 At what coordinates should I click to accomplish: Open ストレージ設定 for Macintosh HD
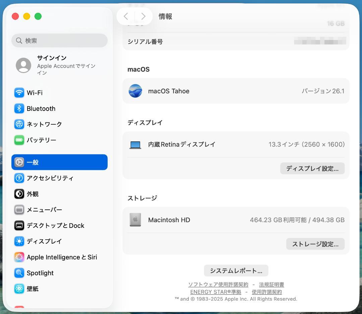tap(315, 244)
